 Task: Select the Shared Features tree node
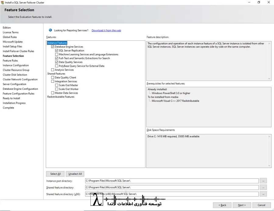(56, 74)
